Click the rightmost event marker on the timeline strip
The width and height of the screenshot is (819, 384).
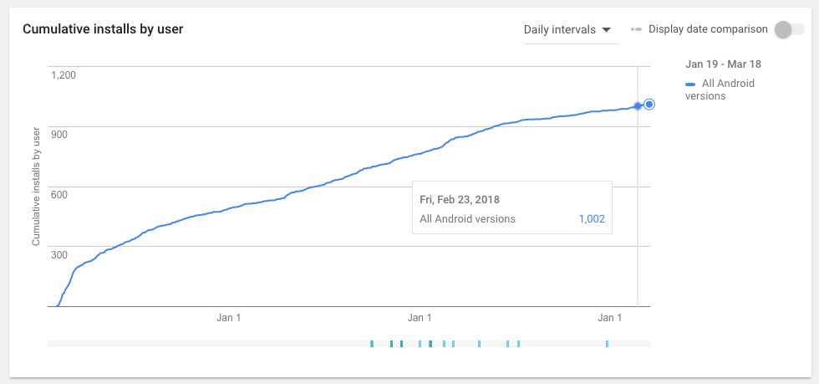pos(607,344)
